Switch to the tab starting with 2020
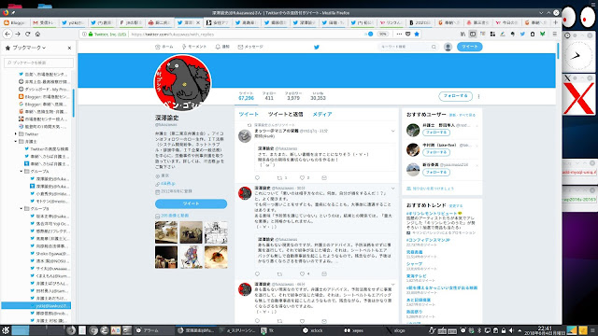 tap(420, 22)
